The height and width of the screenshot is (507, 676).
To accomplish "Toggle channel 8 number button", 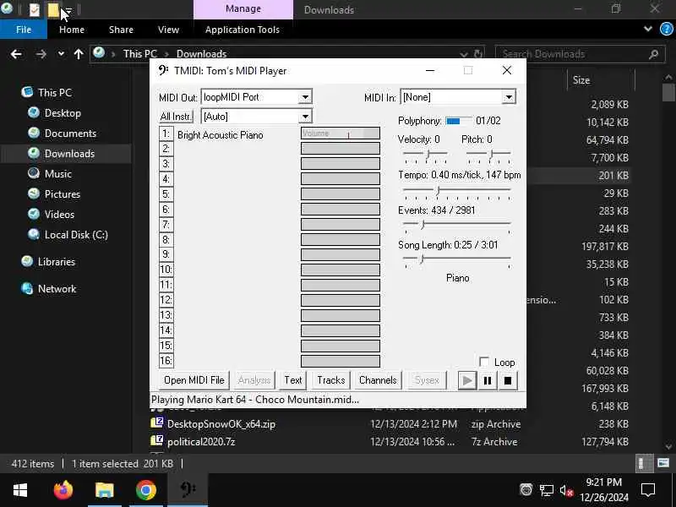I will (166, 239).
